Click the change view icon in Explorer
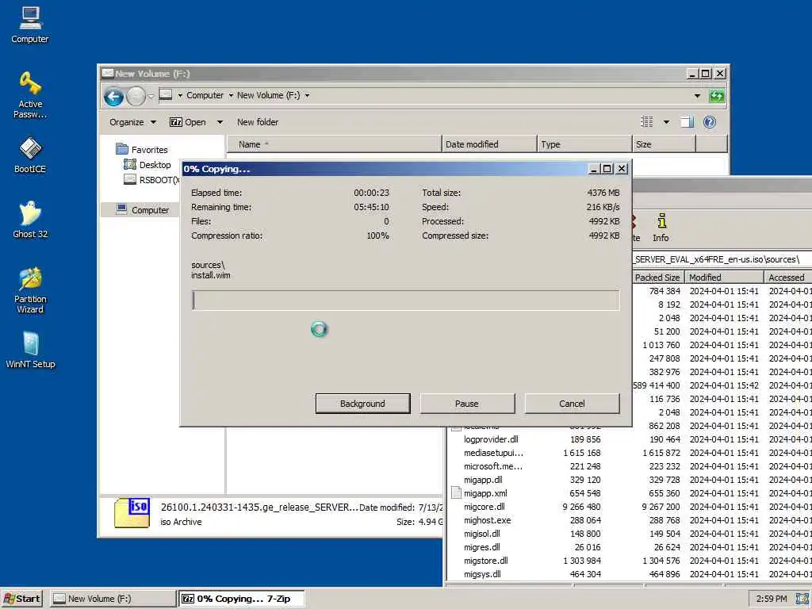The height and width of the screenshot is (609, 812). (647, 122)
